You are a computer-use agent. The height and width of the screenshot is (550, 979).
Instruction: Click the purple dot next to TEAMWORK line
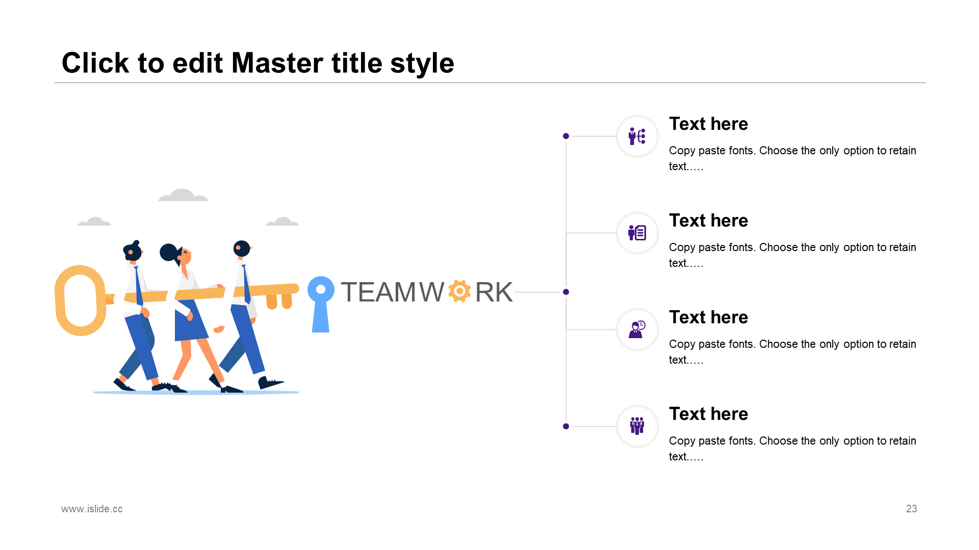566,292
